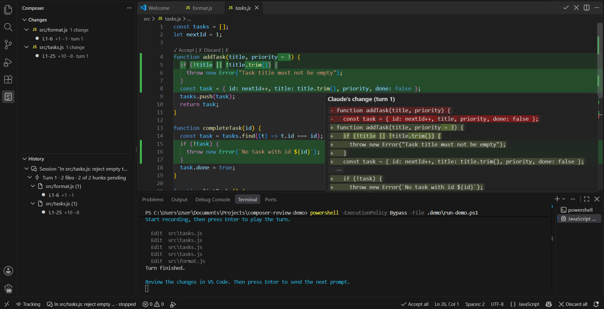Click the Composer panel more actions ellipsis
604x309 pixels.
pos(129,8)
